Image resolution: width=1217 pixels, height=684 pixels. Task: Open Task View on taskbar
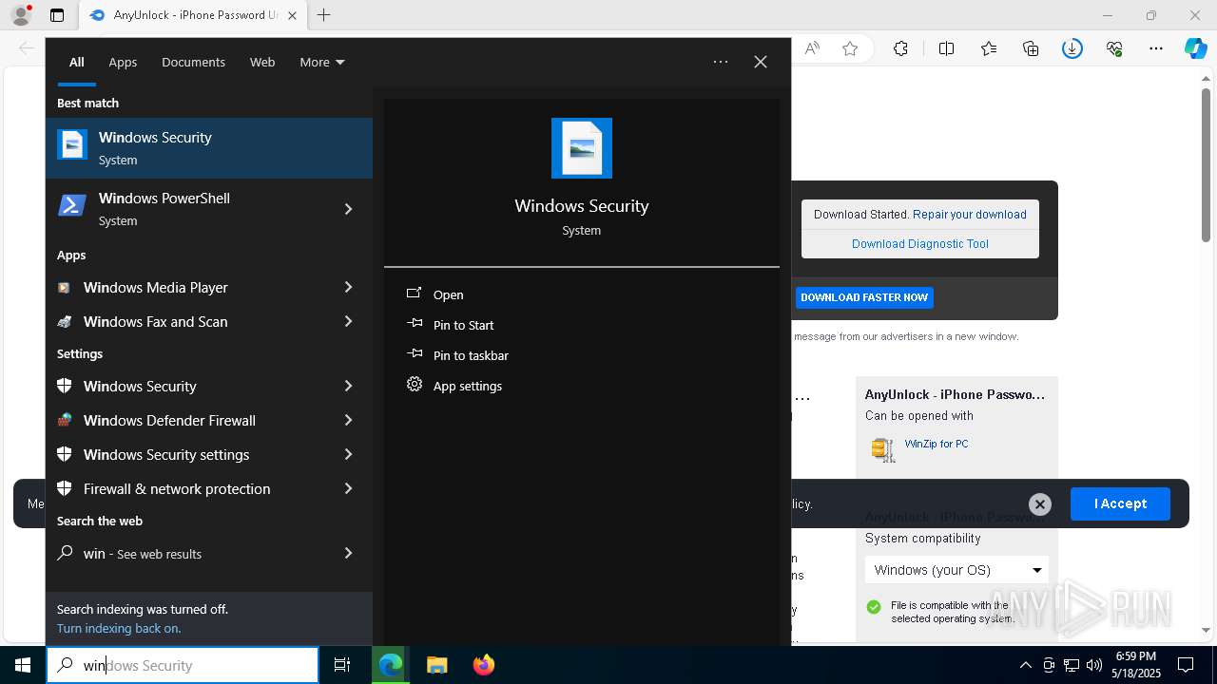(342, 665)
